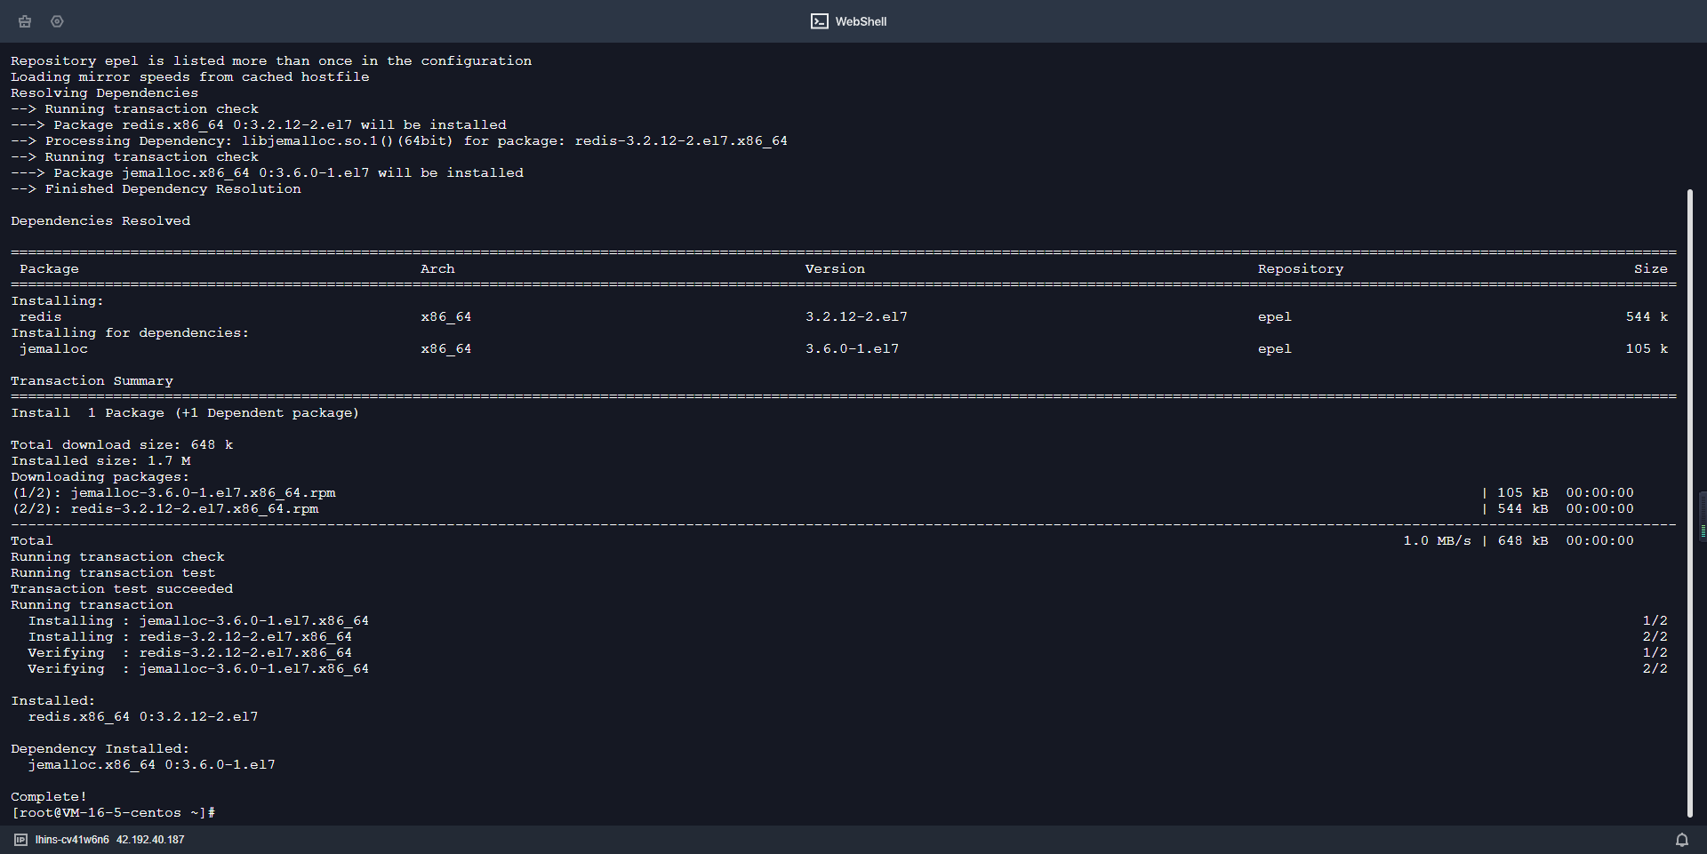Click 'Transaction test succeeded' line
This screenshot has width=1707, height=854.
[122, 589]
